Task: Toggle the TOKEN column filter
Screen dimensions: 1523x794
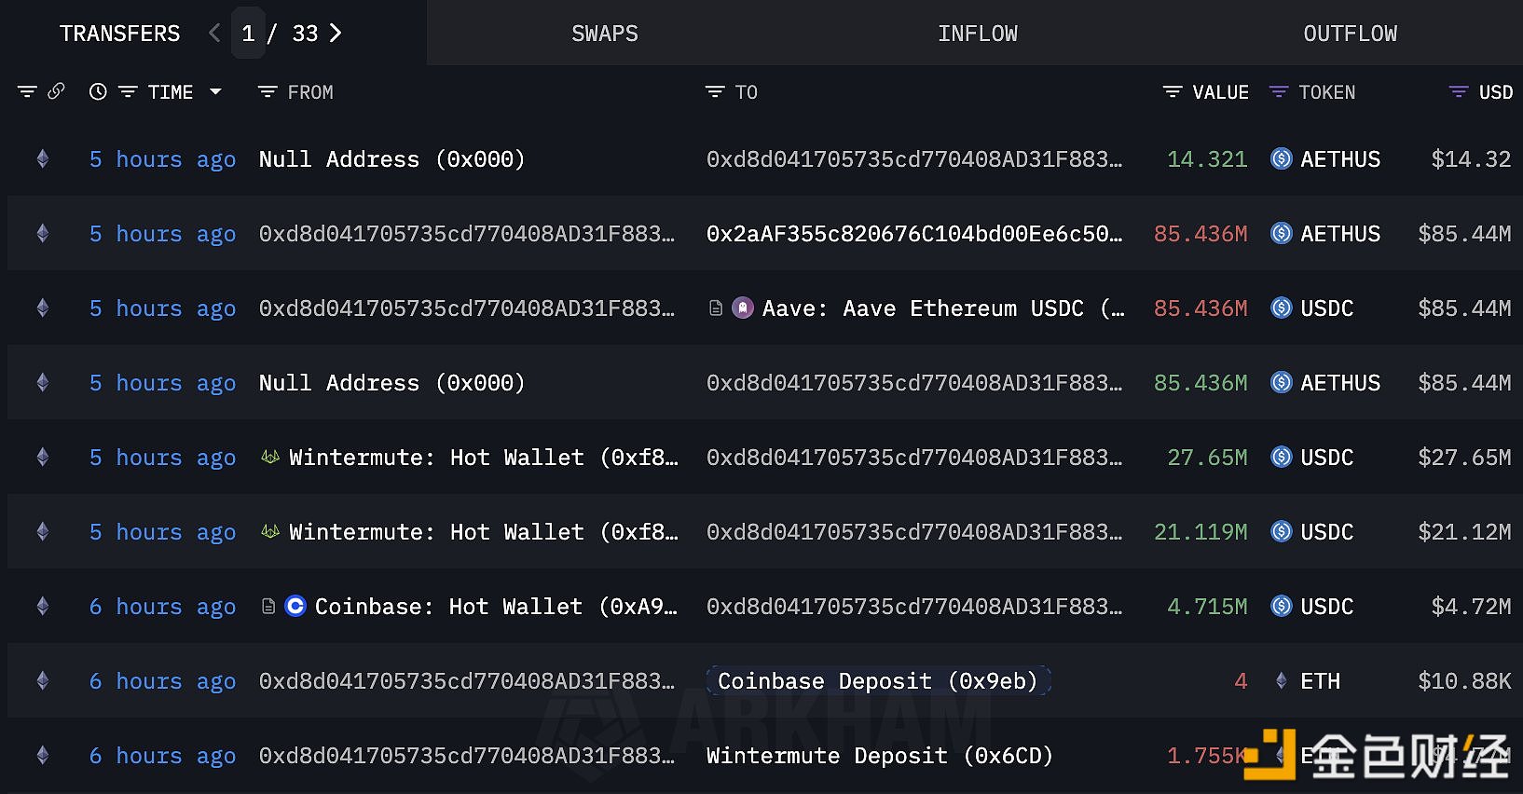Action: tap(1279, 92)
